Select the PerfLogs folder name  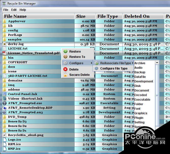click(15, 35)
